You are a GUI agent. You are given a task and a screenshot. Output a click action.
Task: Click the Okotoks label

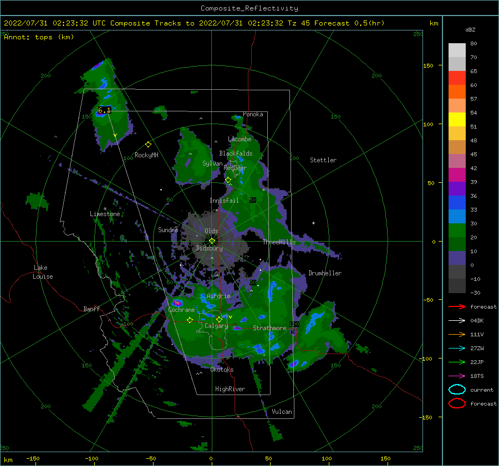coord(222,370)
